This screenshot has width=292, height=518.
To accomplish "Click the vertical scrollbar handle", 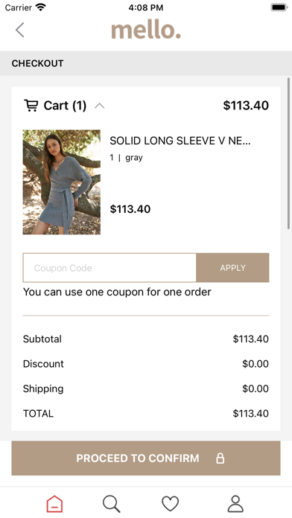I will pos(288,153).
